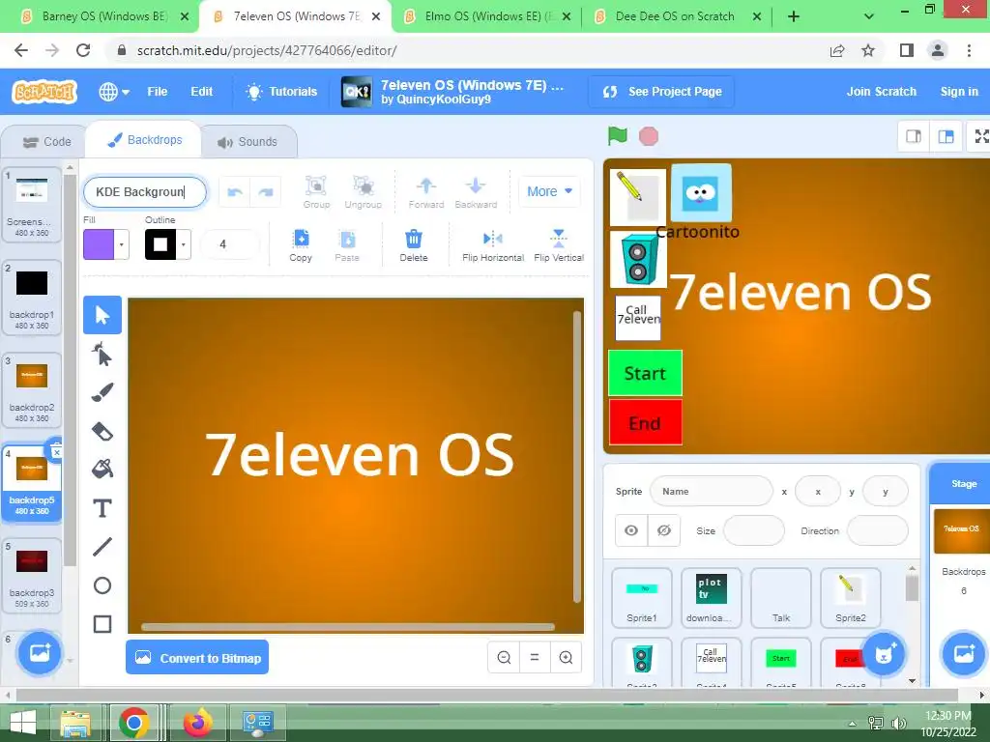
Task: Click the Undo arrow
Action: click(x=235, y=192)
